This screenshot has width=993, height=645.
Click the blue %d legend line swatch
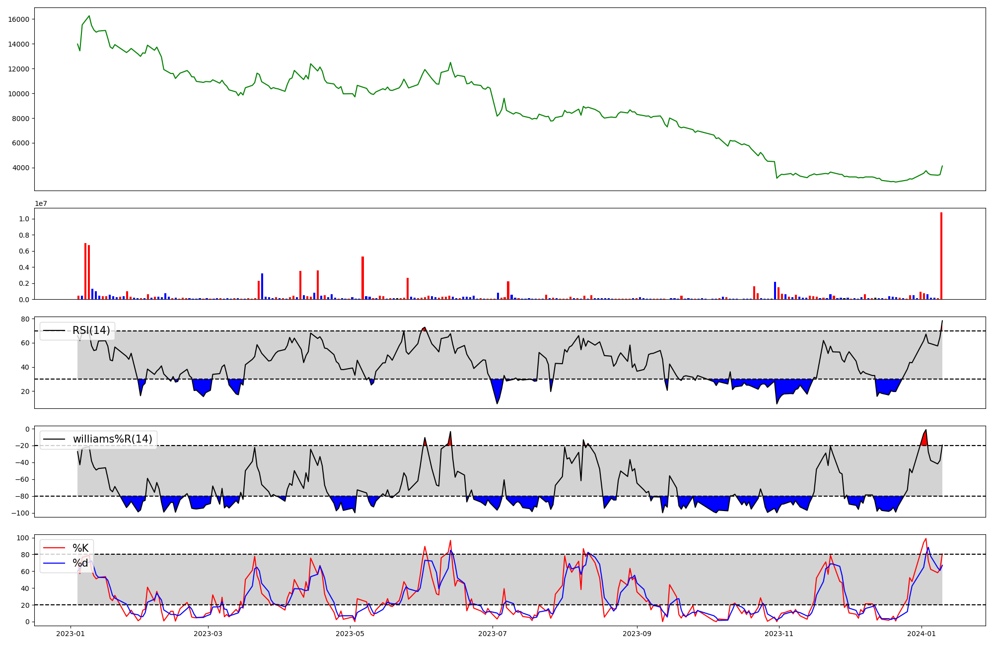pos(55,563)
